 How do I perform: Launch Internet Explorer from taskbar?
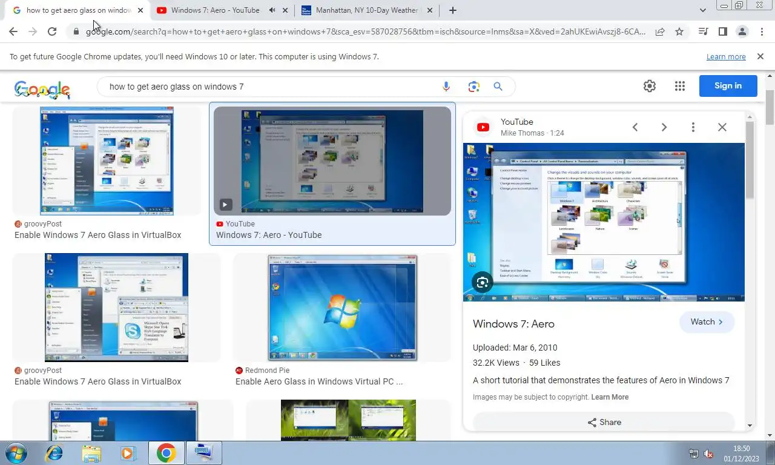(54, 453)
